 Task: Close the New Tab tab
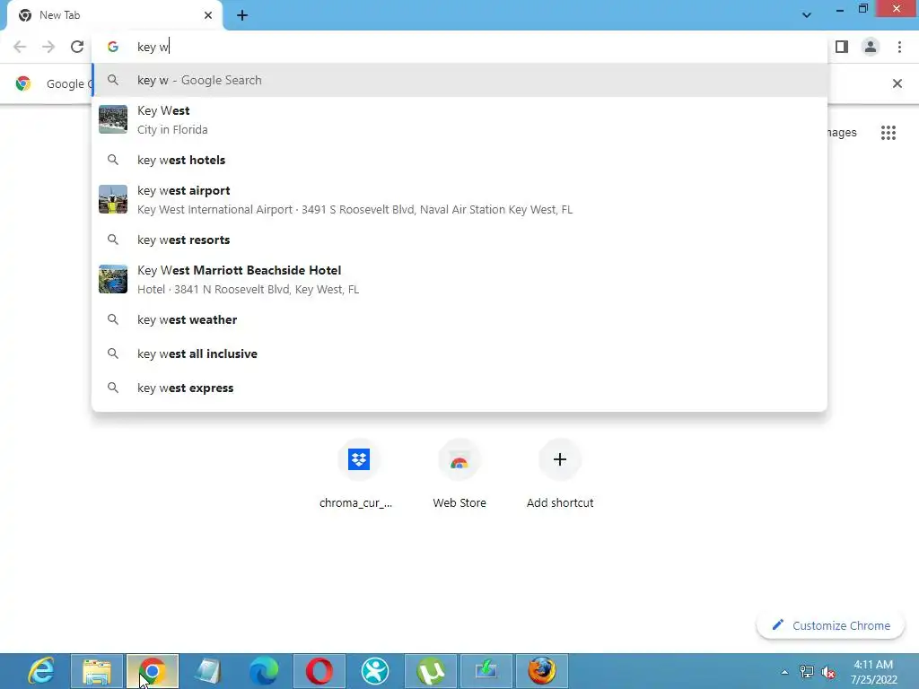point(208,15)
